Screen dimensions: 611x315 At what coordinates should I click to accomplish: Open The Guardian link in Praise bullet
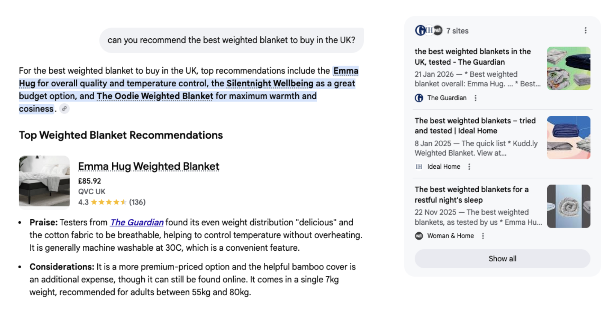[x=137, y=222]
